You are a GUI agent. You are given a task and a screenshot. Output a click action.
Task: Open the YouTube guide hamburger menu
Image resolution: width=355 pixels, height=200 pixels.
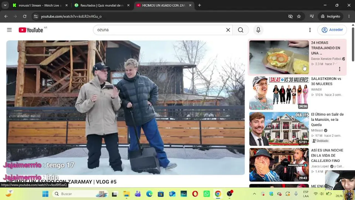click(9, 30)
